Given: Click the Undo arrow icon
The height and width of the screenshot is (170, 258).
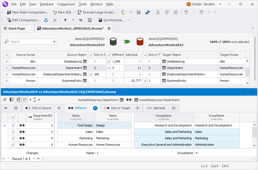Looking at the screenshot, I should tap(186, 12).
